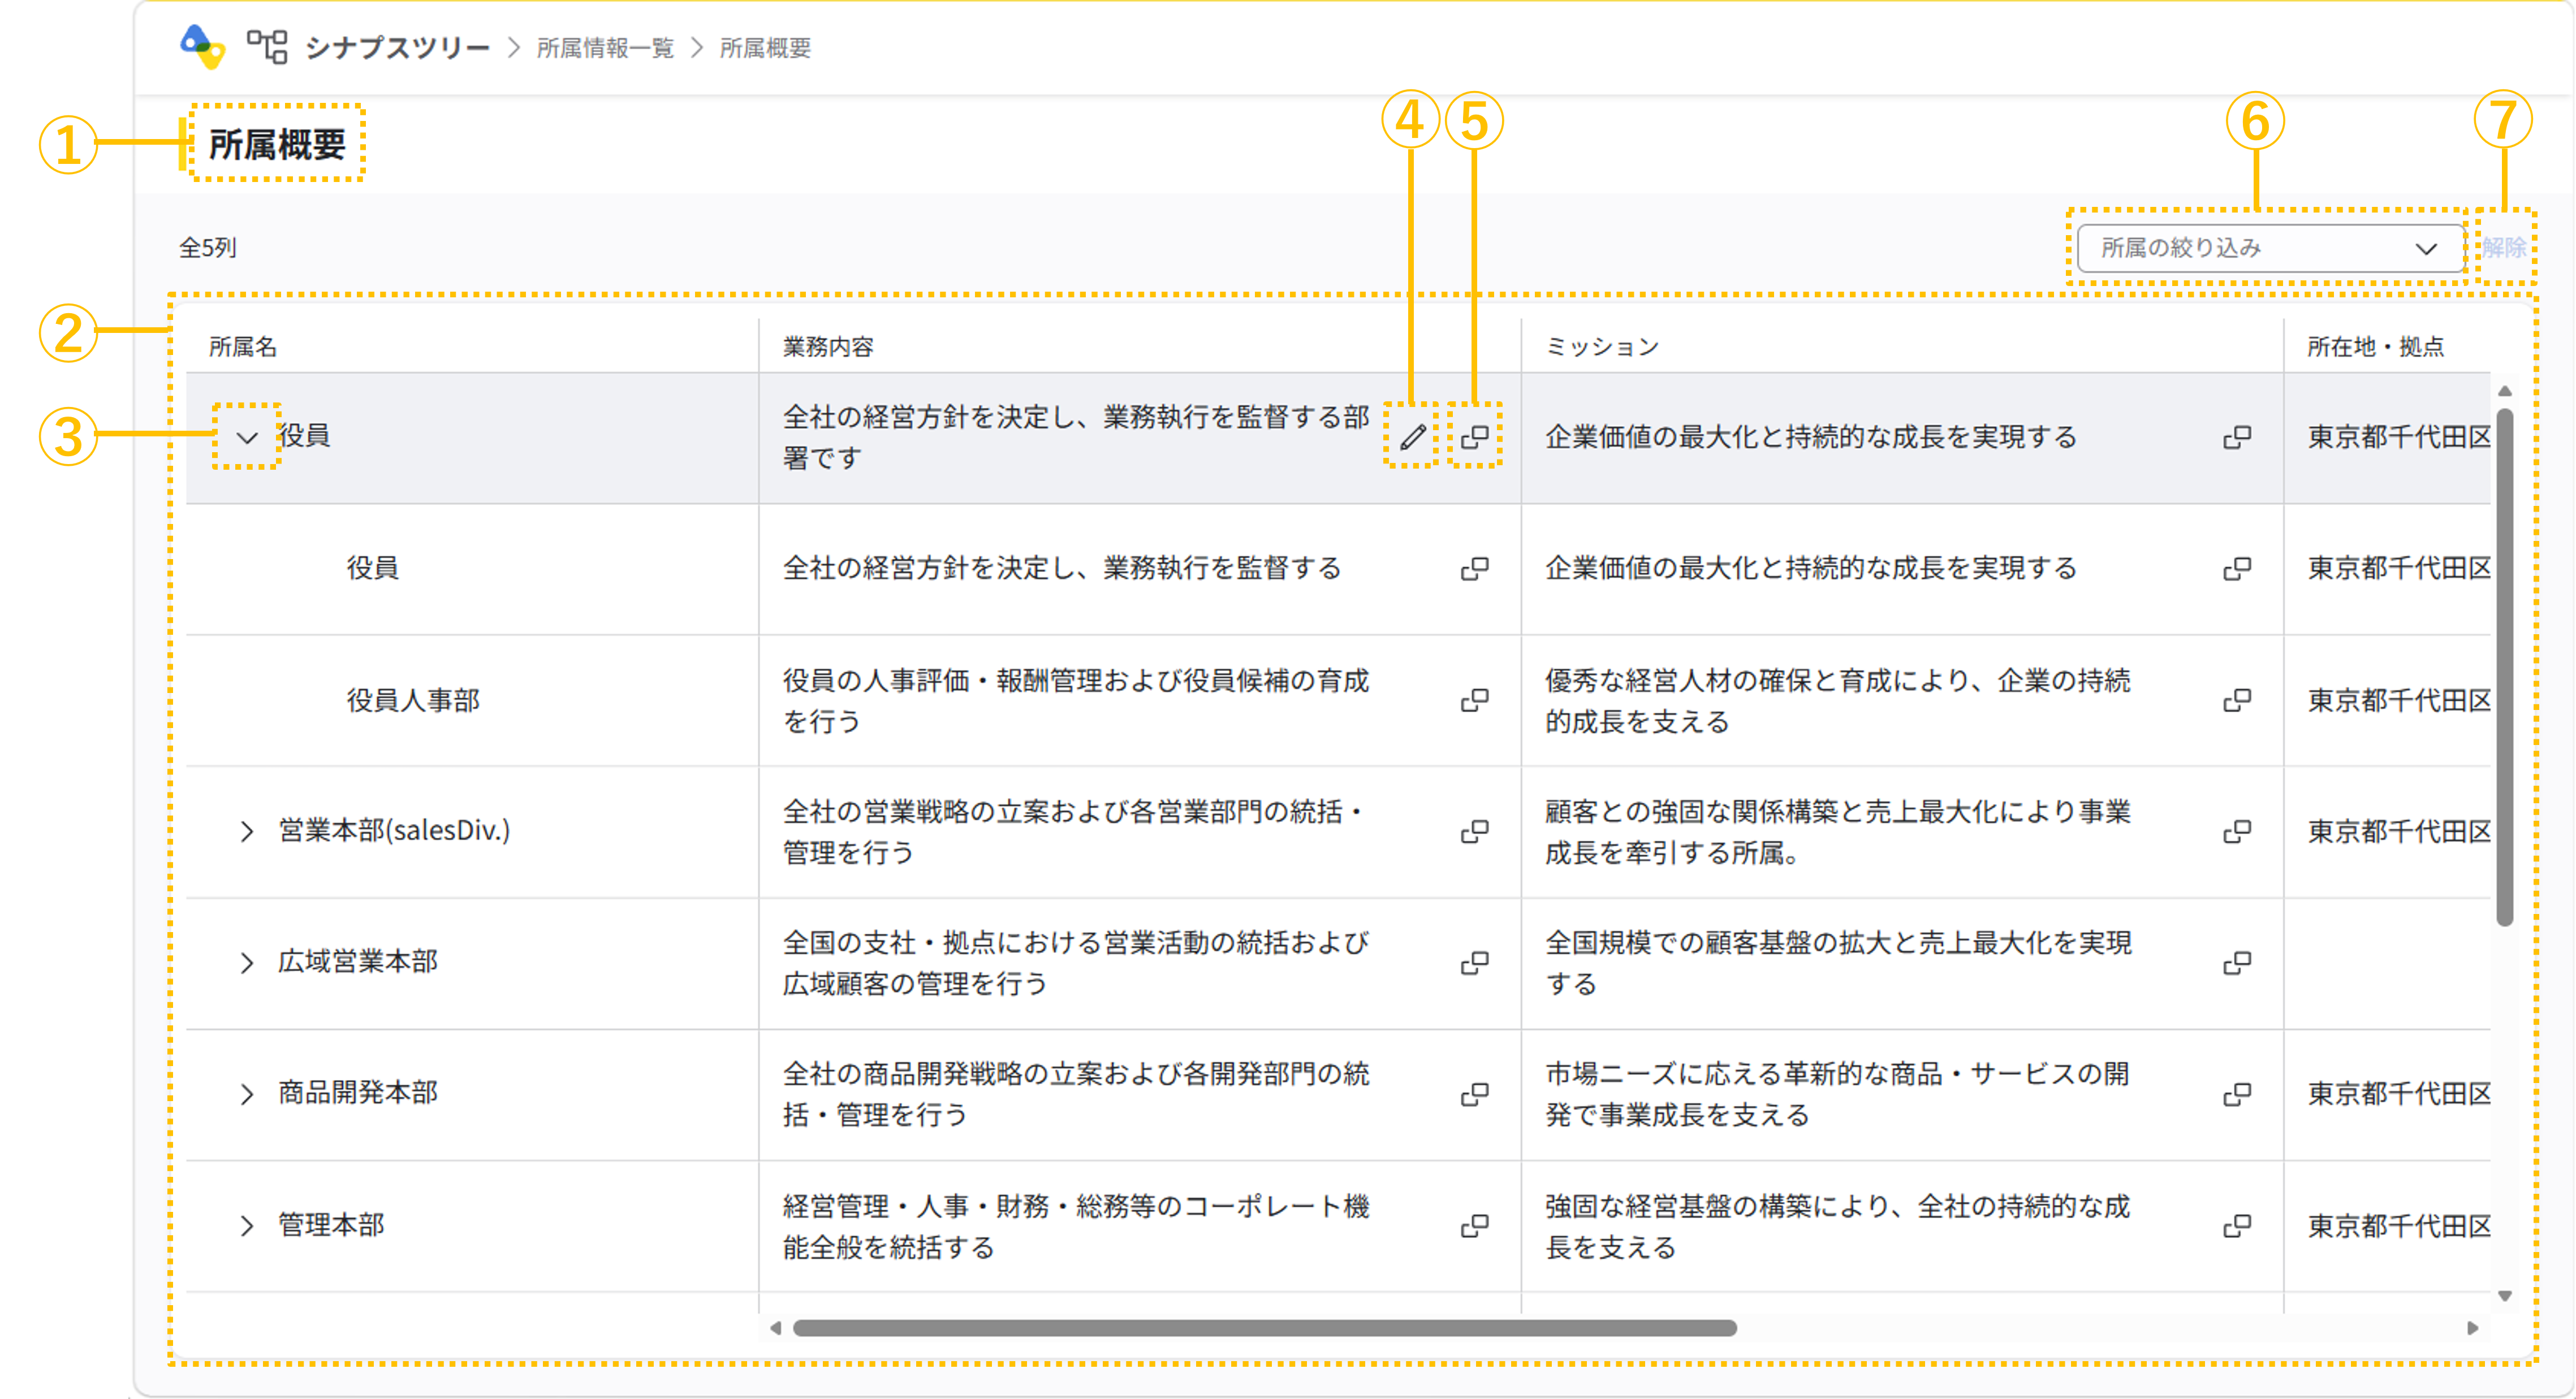Open popup icon for child 役員 業務内容

coord(1475,569)
